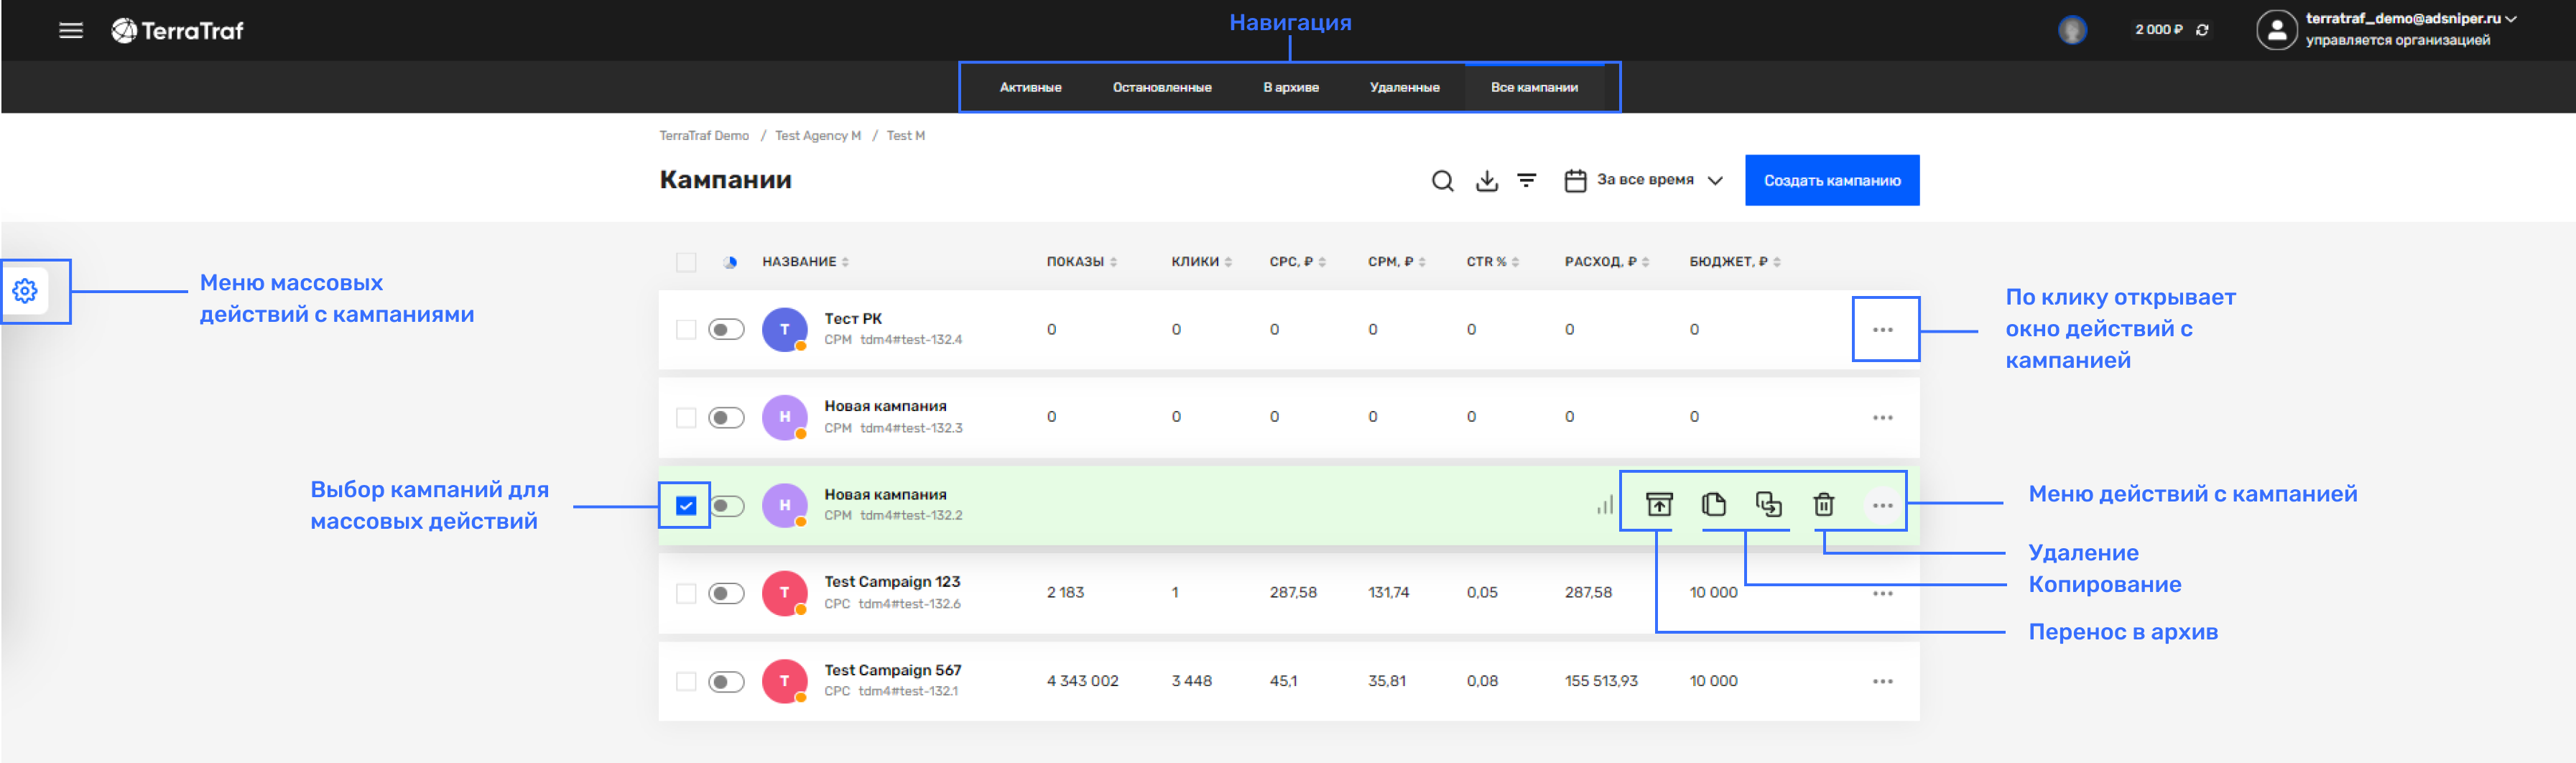Copy the selected campaign (single pages icon)
This screenshot has height=763, width=2576.
coord(1713,504)
